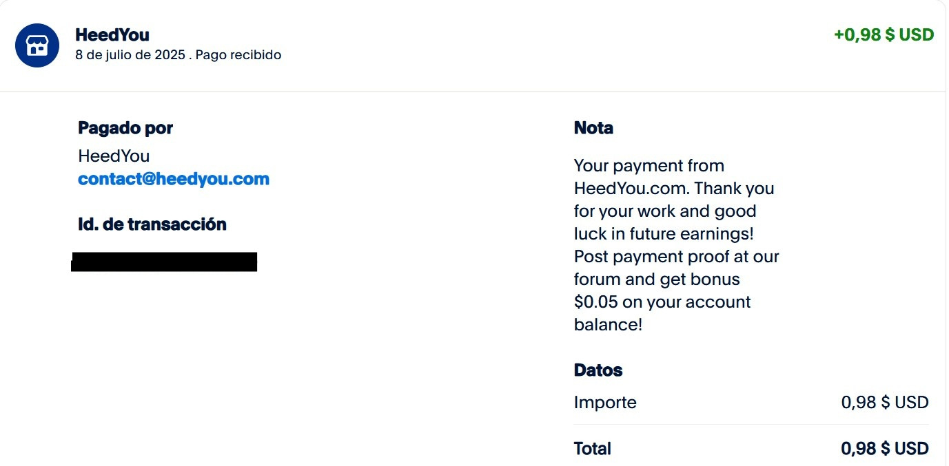Click the Importe label

click(605, 403)
